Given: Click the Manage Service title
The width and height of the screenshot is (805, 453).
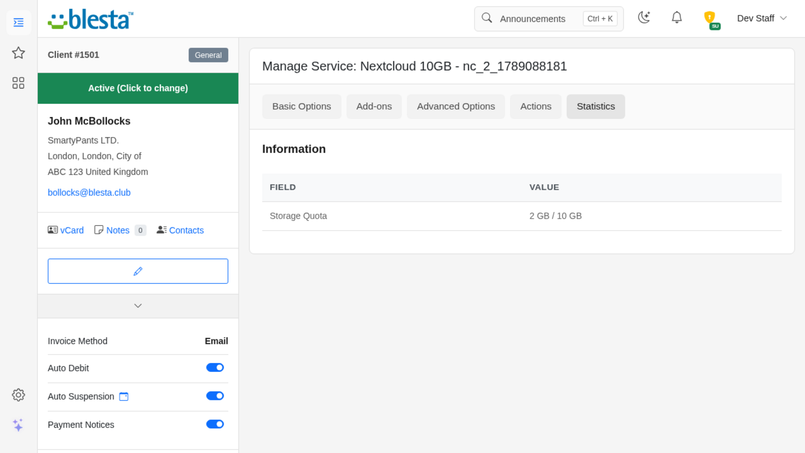Looking at the screenshot, I should [x=414, y=66].
